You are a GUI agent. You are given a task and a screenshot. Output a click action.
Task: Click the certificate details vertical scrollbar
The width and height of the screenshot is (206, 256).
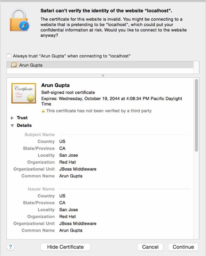click(196, 115)
